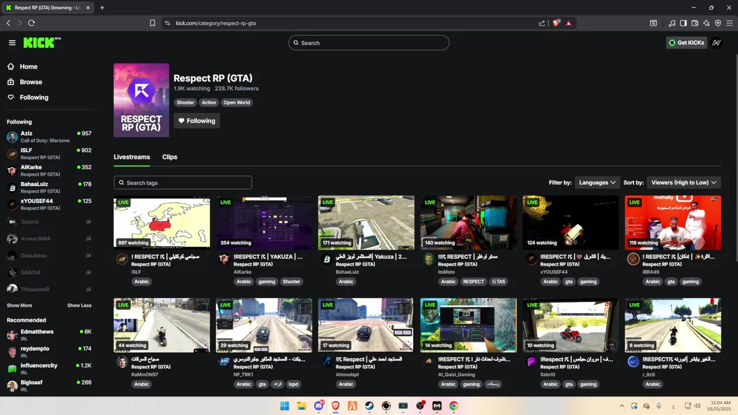Toggle the browser sidebar panel icon
This screenshot has width=738, height=415.
pos(683,23)
